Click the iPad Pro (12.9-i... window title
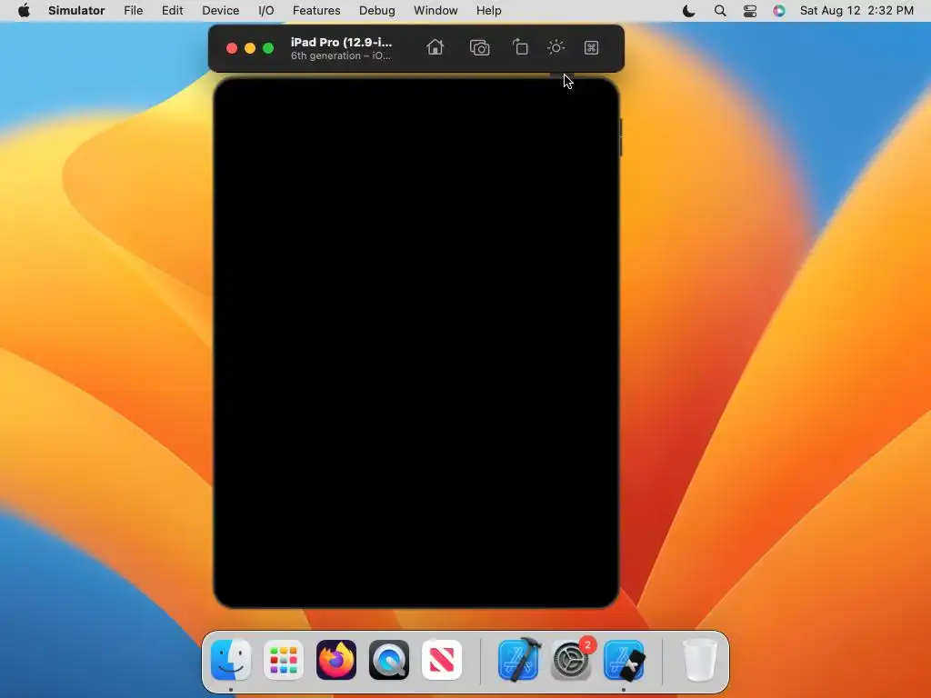The width and height of the screenshot is (931, 698). 342,42
